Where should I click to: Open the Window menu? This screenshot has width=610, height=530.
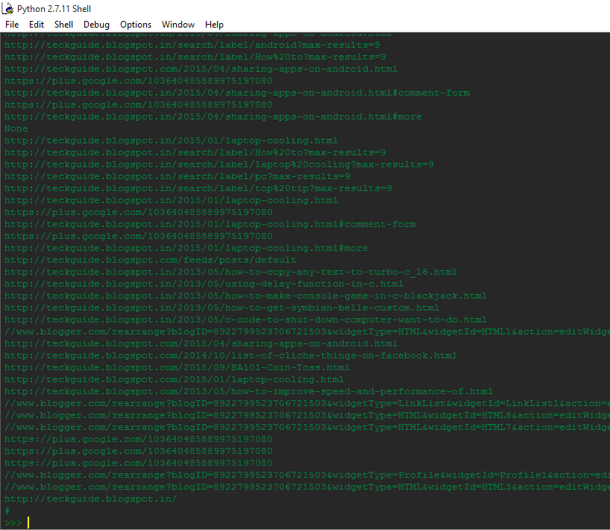click(178, 25)
